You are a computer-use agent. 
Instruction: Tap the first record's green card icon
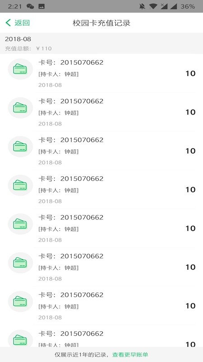(20, 69)
